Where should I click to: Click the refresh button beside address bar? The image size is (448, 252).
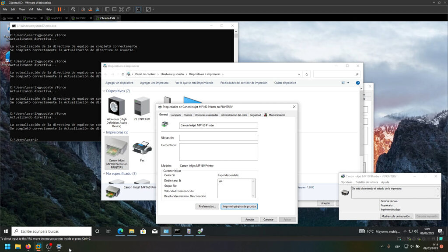[x=307, y=74]
